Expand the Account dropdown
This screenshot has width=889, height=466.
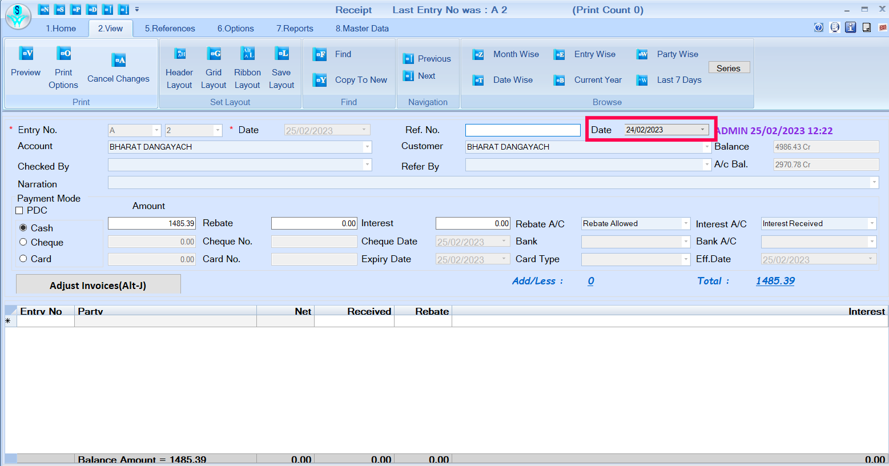[x=367, y=147]
